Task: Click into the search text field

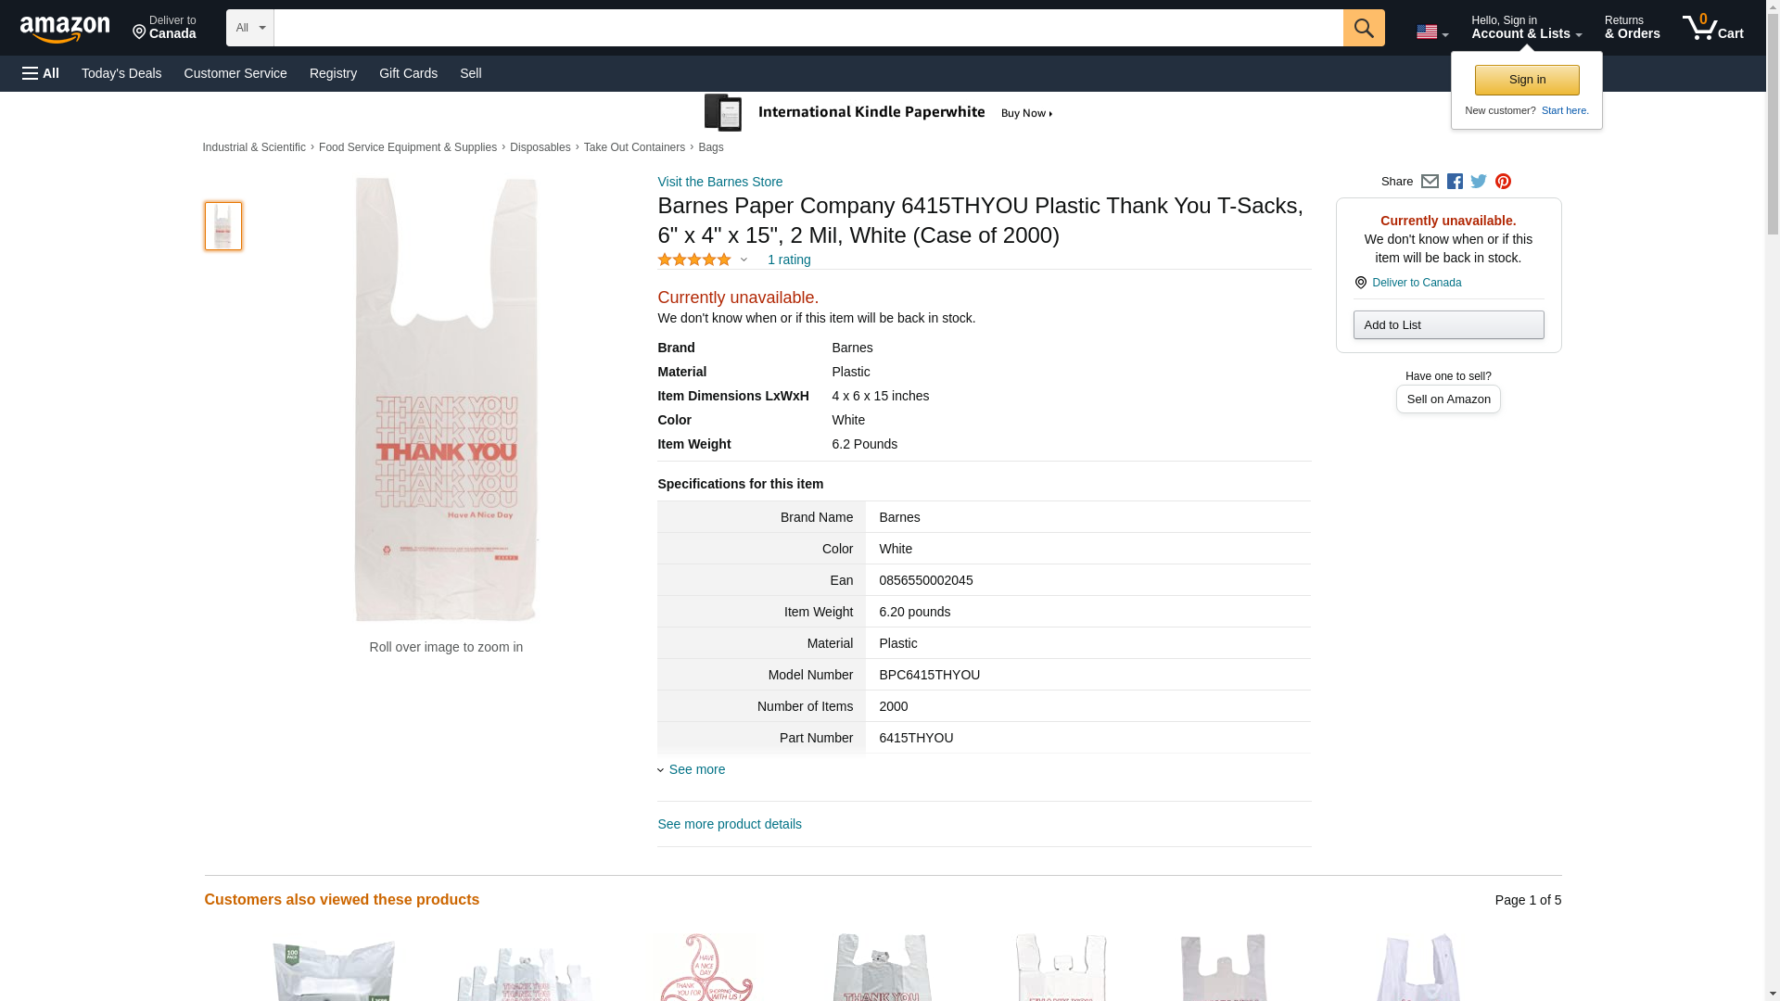Action: click(x=807, y=28)
